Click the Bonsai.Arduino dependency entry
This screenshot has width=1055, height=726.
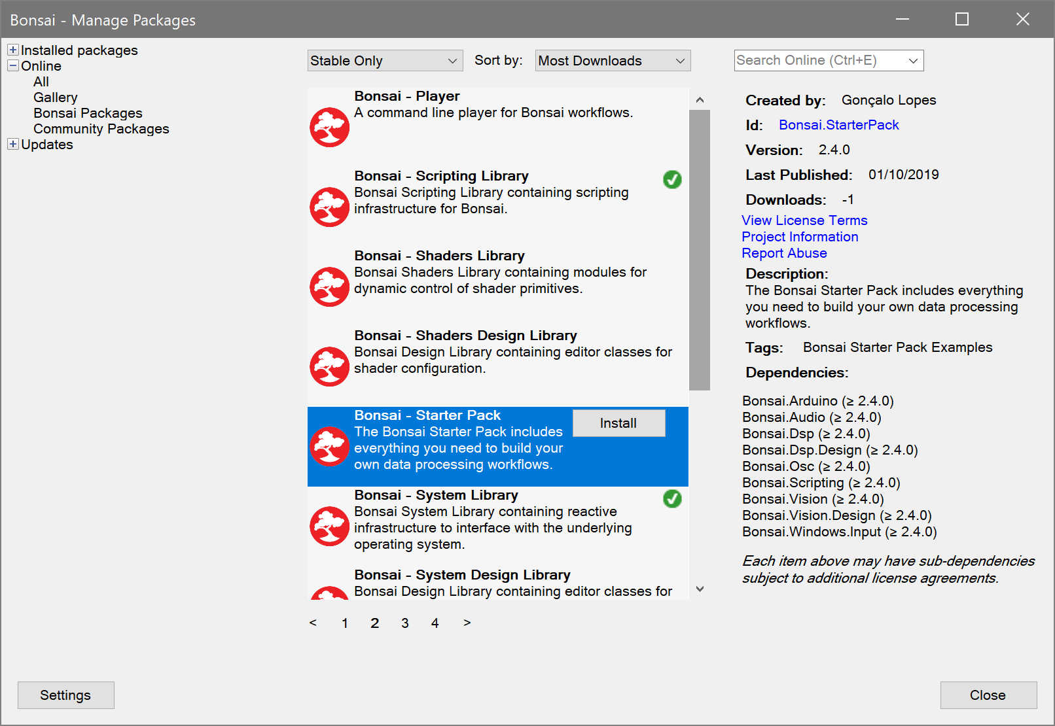click(x=818, y=401)
